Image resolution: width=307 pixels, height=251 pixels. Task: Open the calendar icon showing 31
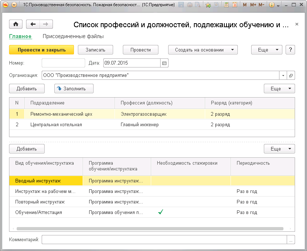235,5
